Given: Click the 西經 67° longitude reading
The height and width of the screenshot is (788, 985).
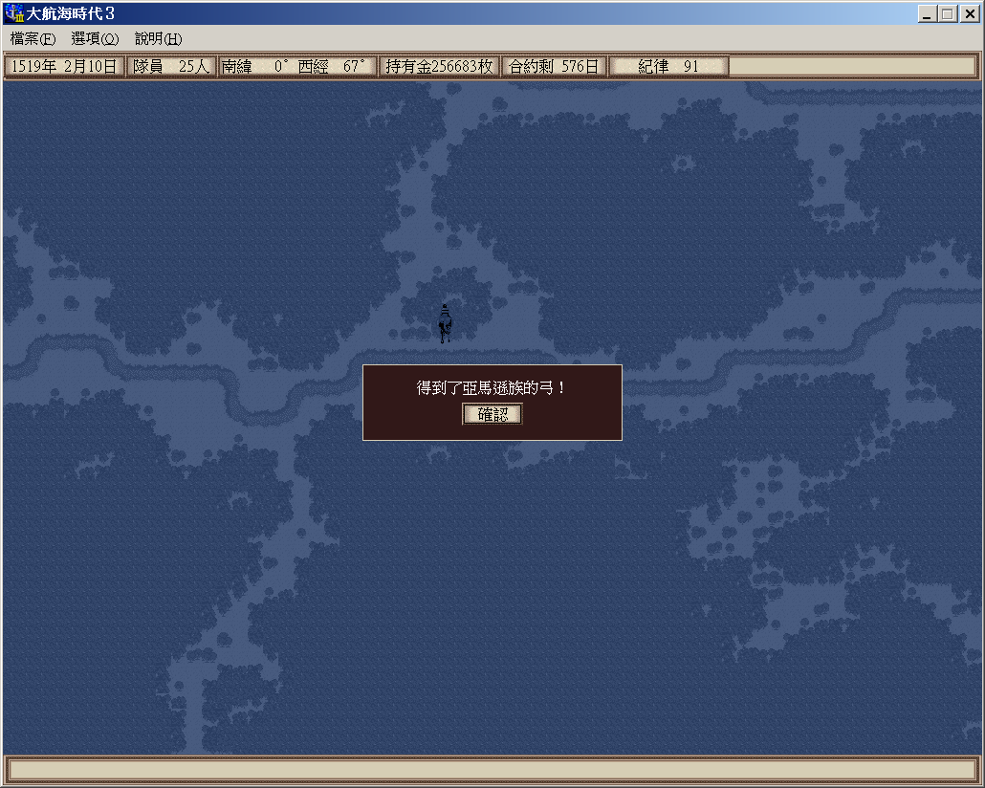Looking at the screenshot, I should point(332,67).
